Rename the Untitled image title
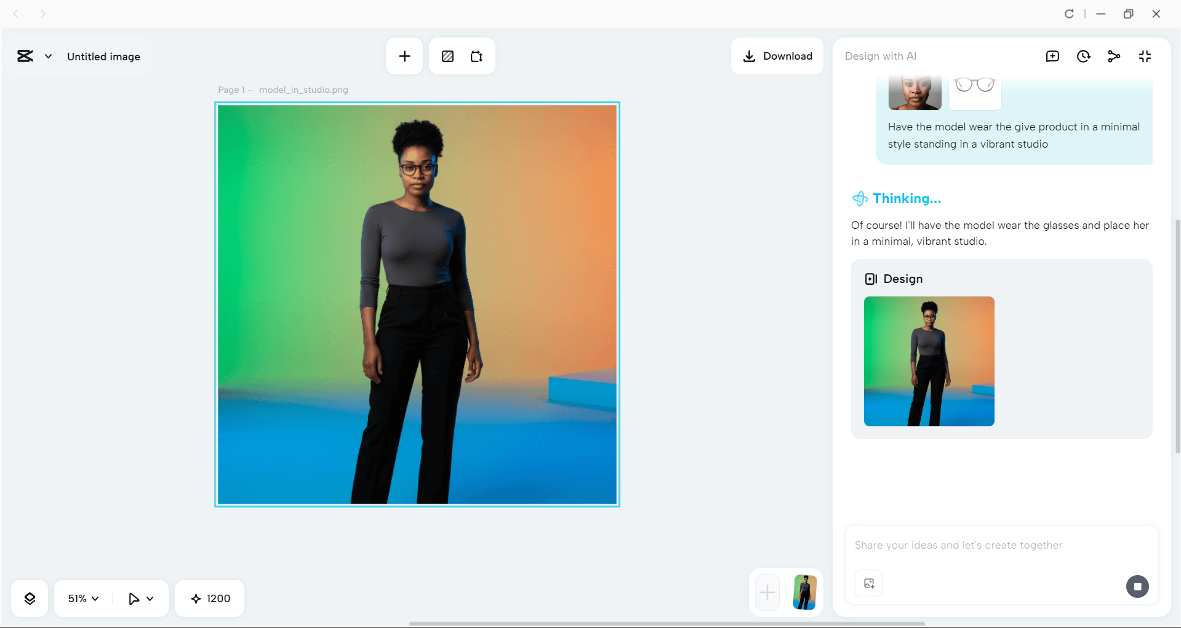Image resolution: width=1181 pixels, height=628 pixels. tap(103, 56)
